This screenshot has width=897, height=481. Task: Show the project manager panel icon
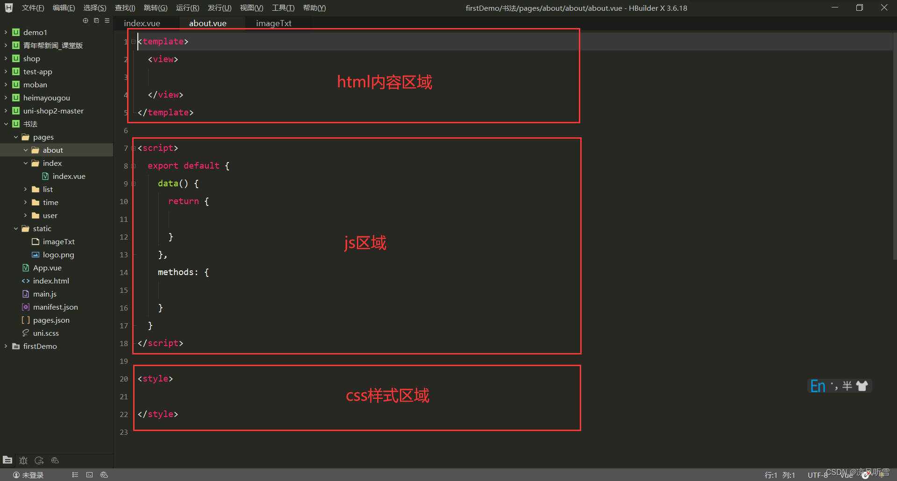7,460
